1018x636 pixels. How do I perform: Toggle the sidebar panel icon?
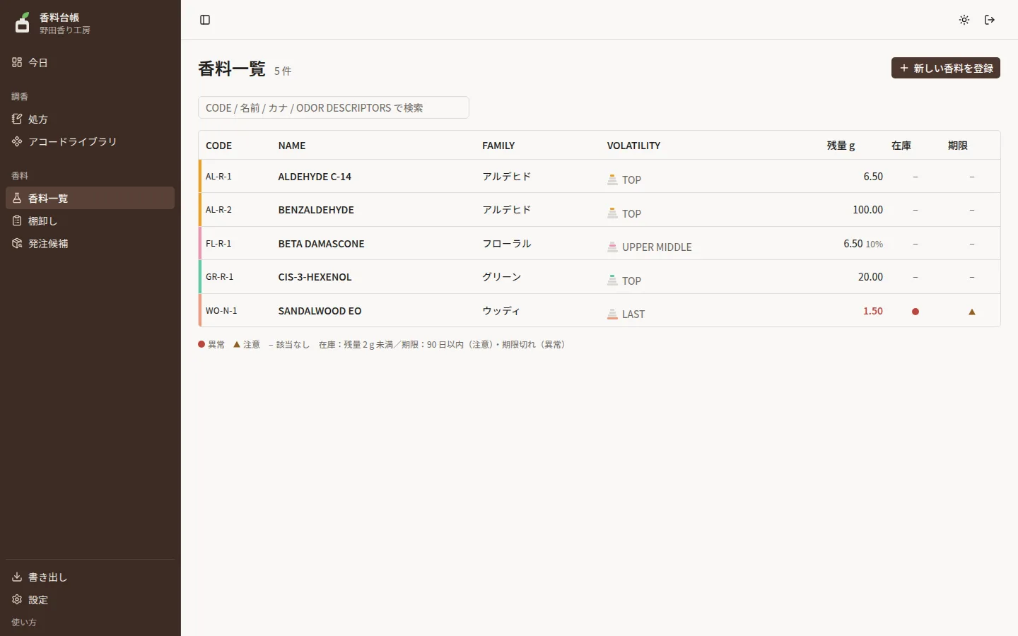click(x=205, y=20)
